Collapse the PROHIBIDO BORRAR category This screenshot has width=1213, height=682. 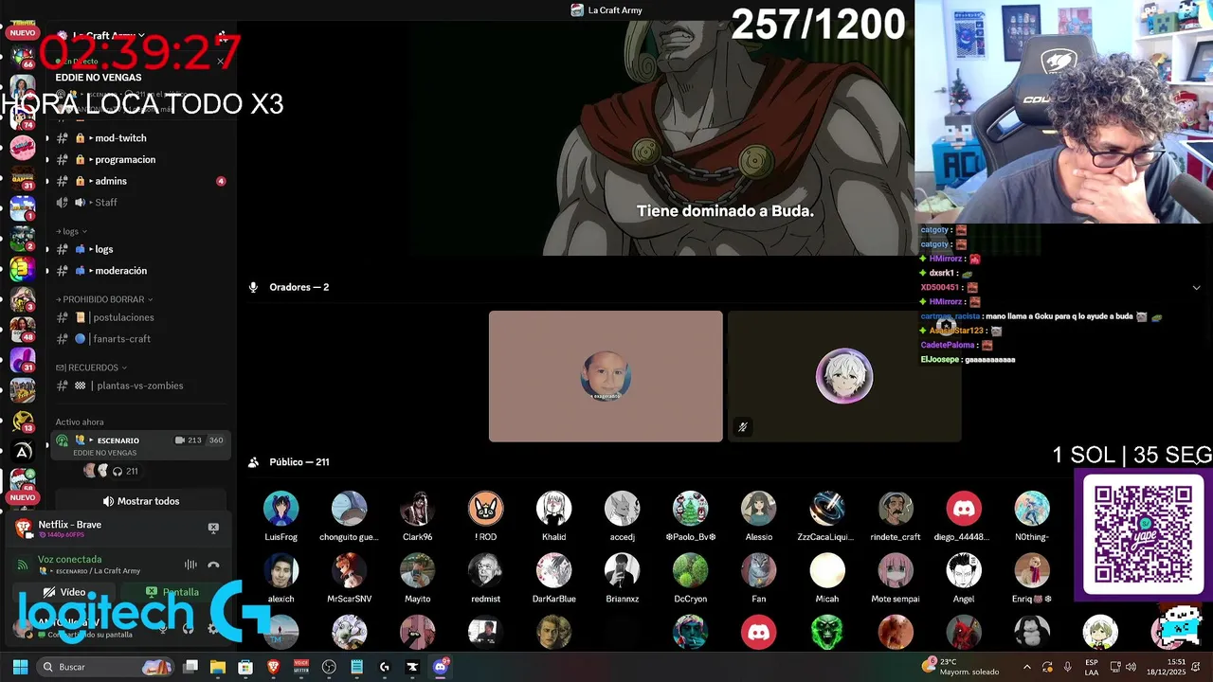pos(104,299)
